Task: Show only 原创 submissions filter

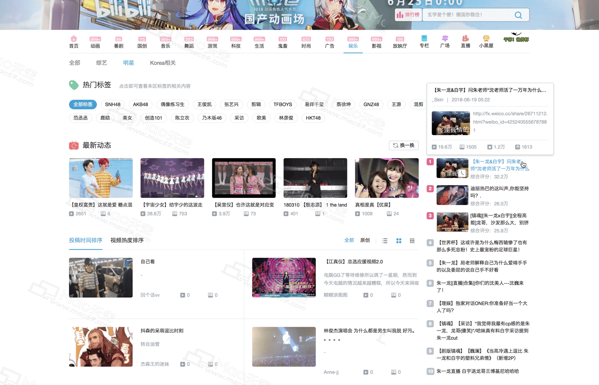Action: click(x=365, y=240)
